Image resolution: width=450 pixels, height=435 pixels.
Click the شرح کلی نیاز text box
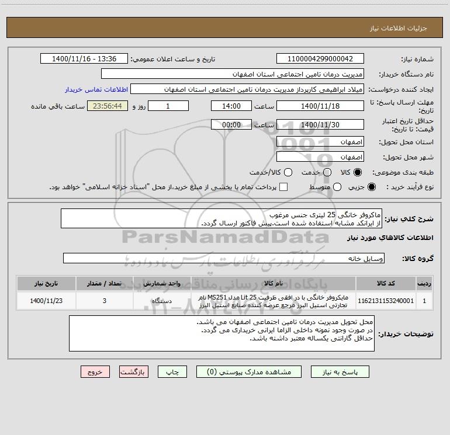[221, 219]
